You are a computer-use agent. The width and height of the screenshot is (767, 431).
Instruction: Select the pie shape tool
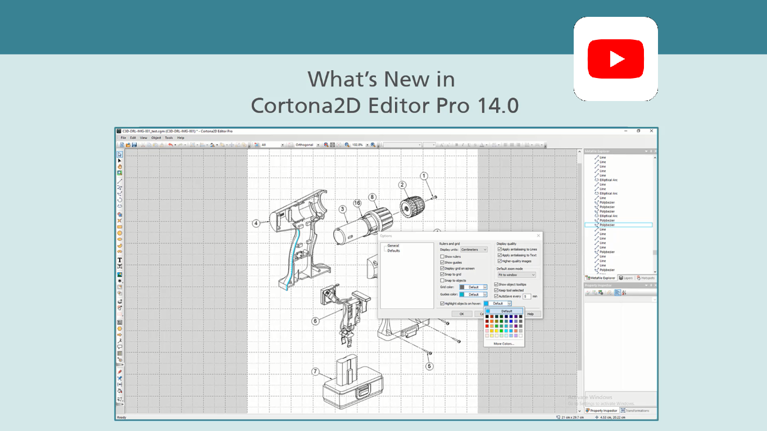pos(120,245)
